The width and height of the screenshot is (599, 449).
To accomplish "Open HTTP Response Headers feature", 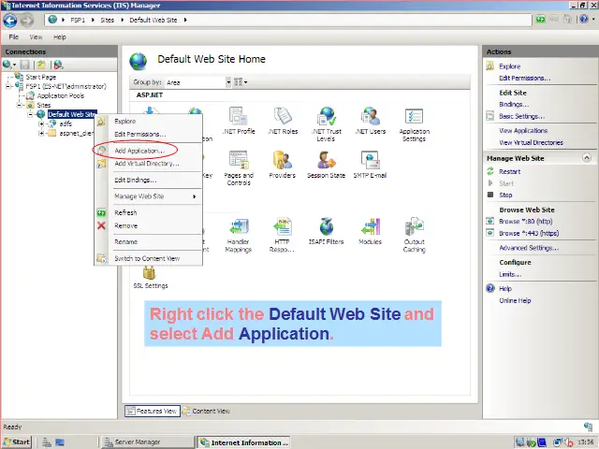I will pyautogui.click(x=282, y=235).
